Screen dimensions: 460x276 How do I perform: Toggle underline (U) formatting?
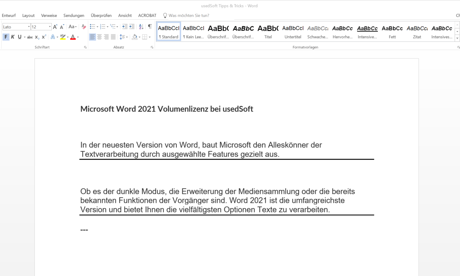[20, 37]
